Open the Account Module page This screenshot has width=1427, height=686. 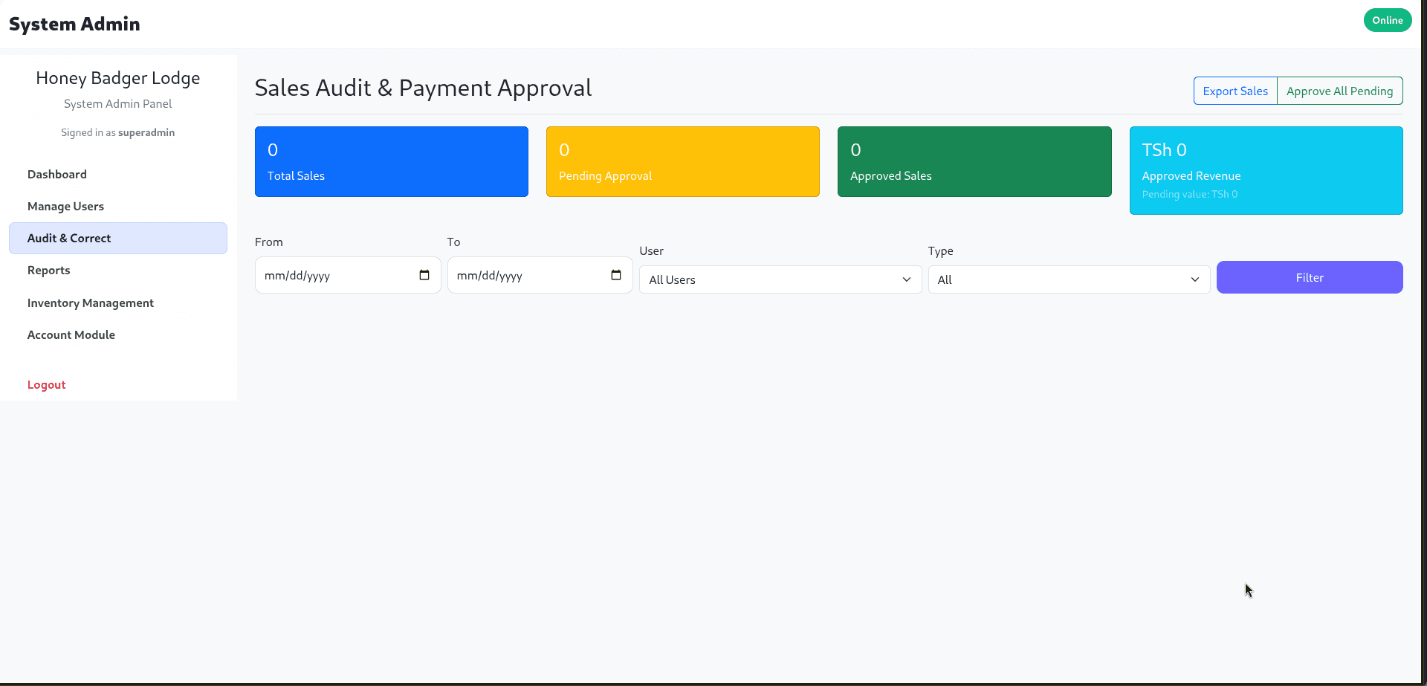click(x=71, y=334)
